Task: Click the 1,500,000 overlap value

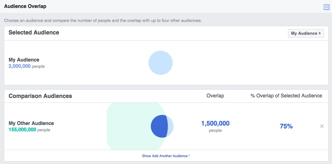Action: 215,123
